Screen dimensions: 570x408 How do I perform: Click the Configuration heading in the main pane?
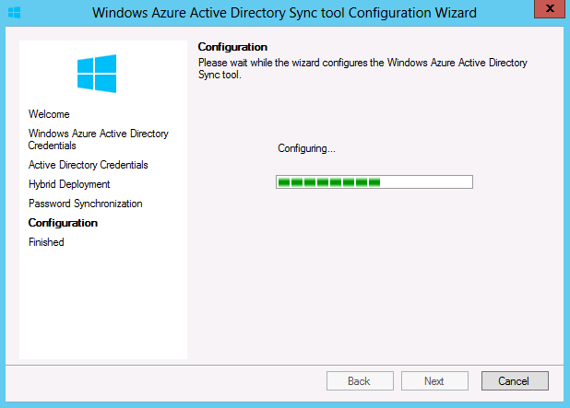click(x=232, y=47)
